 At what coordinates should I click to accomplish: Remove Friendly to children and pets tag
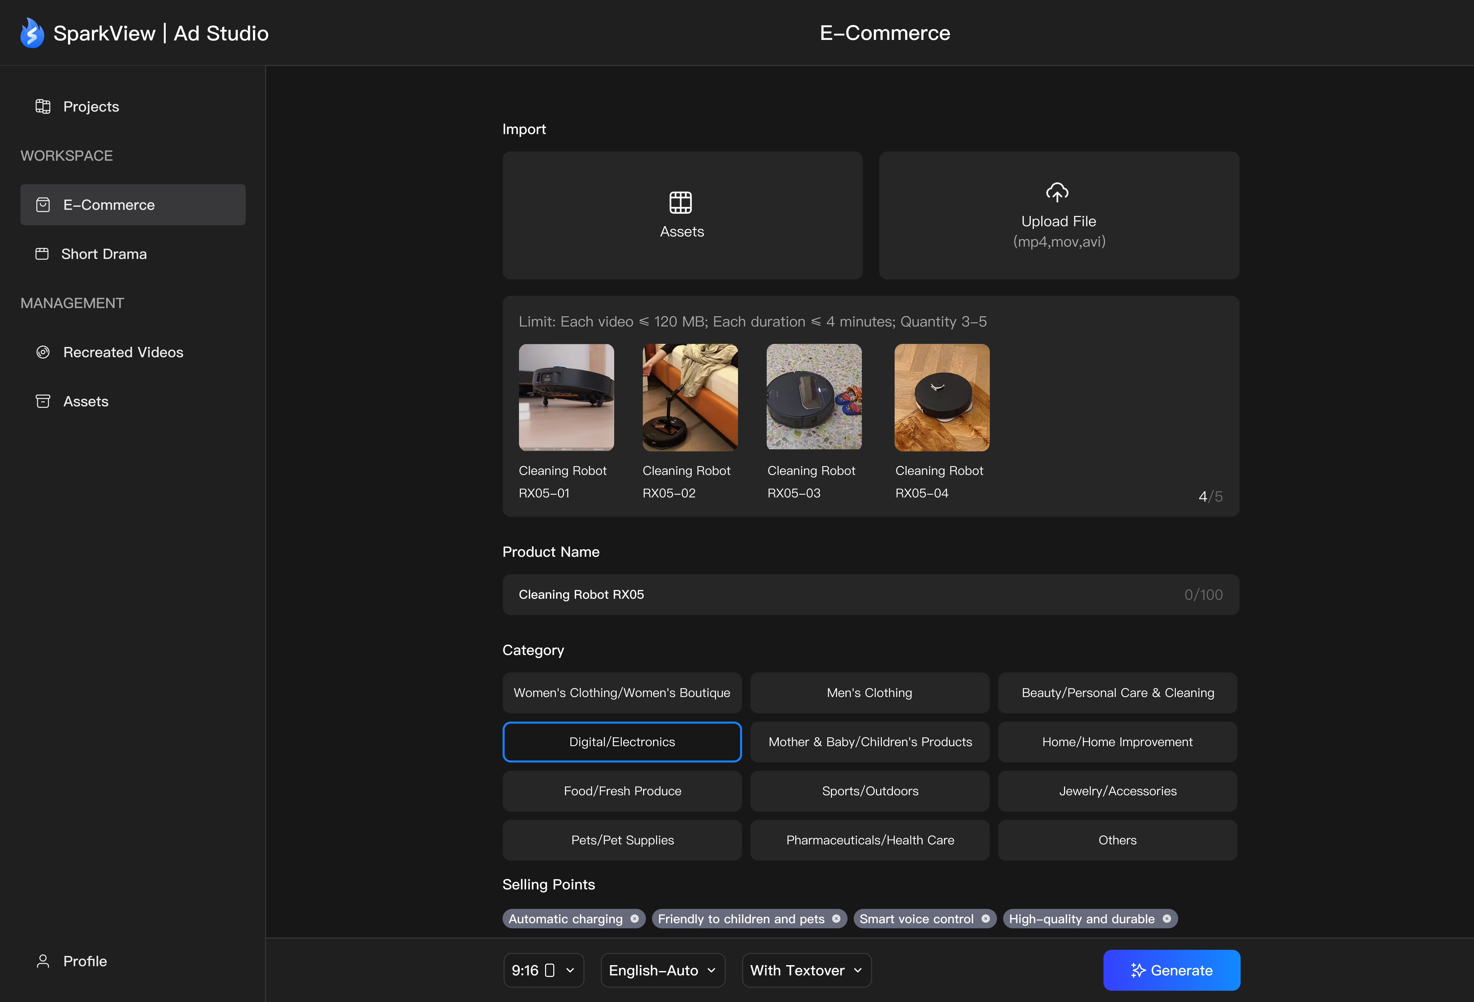[836, 918]
